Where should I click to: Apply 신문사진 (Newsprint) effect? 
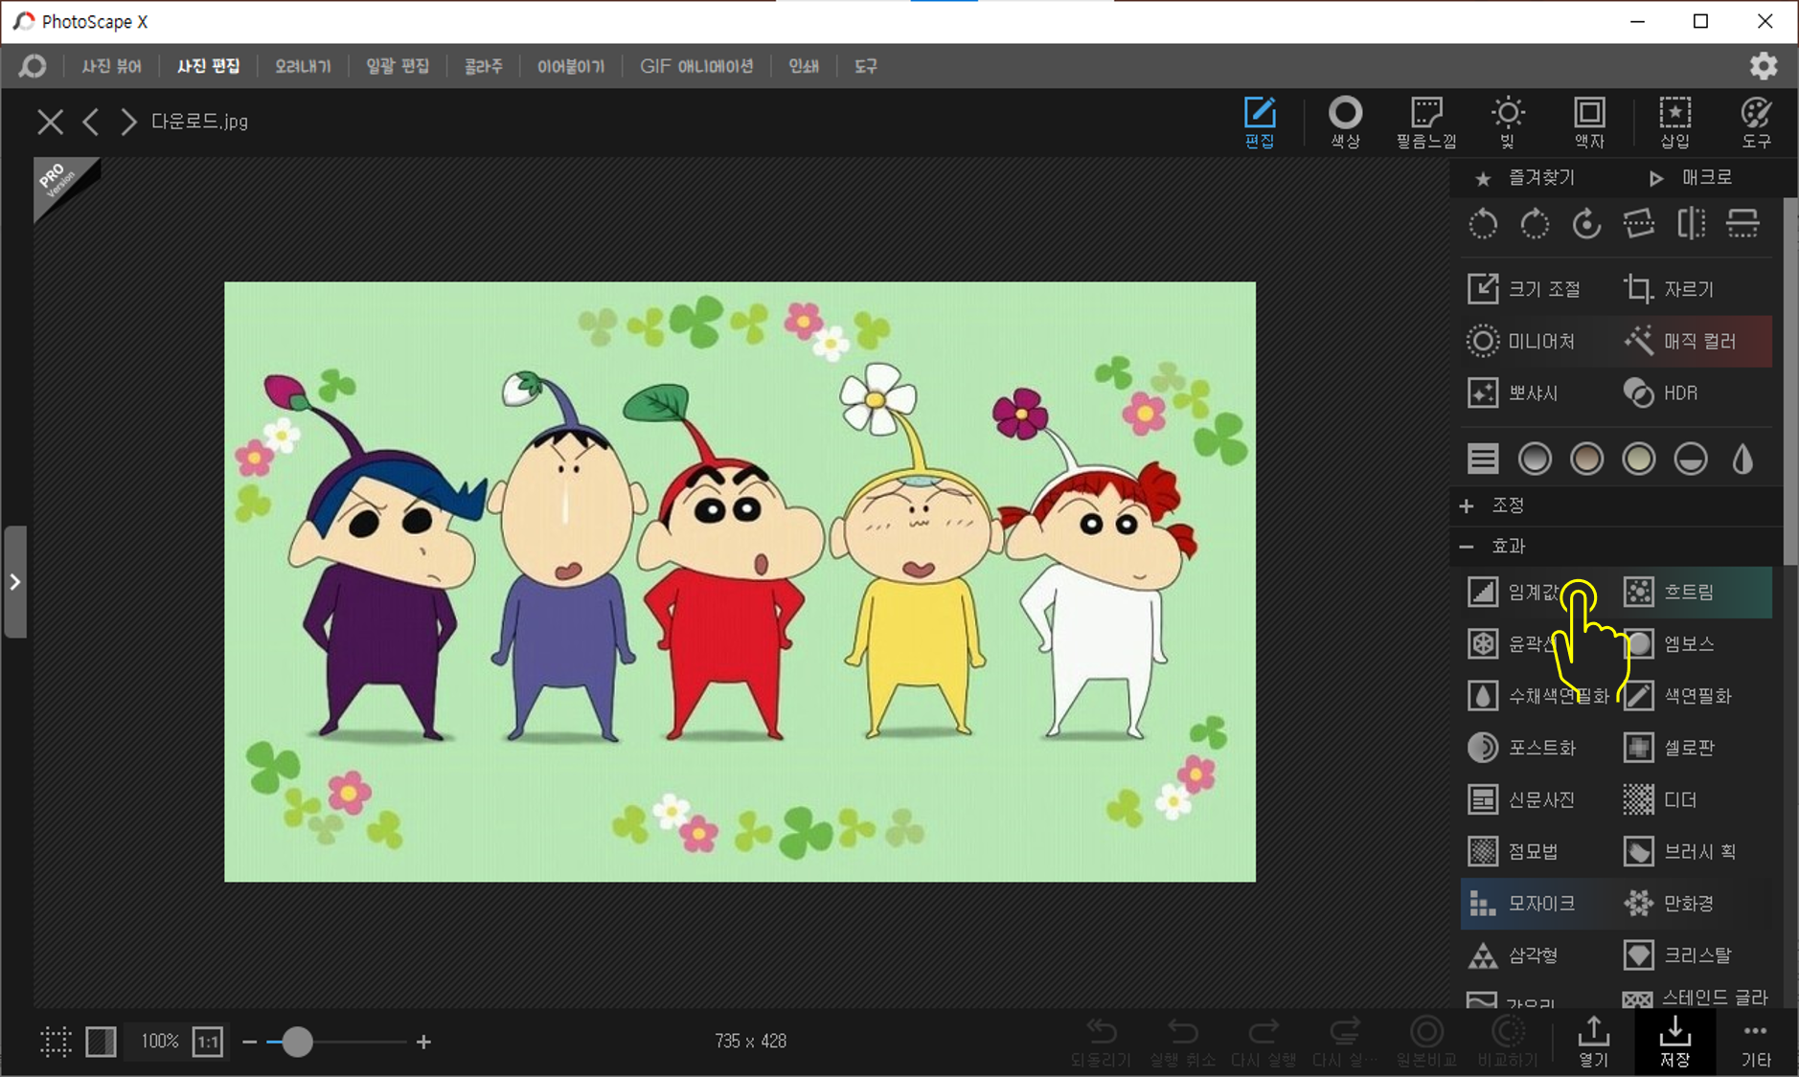1521,798
